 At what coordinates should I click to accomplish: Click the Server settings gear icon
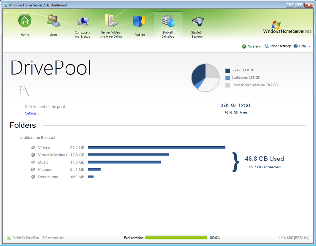[x=267, y=46]
